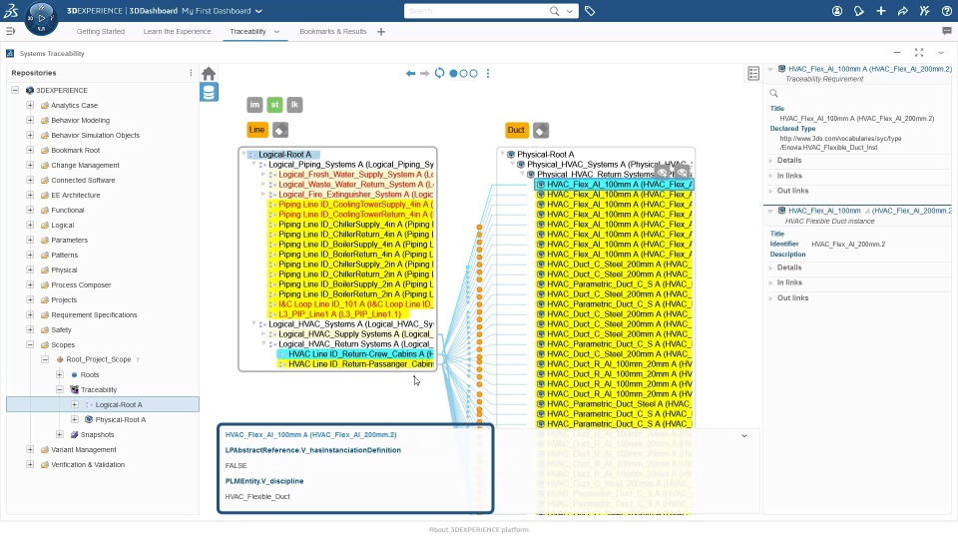This screenshot has width=958, height=539.
Task: Click into the top search field
Action: click(477, 11)
